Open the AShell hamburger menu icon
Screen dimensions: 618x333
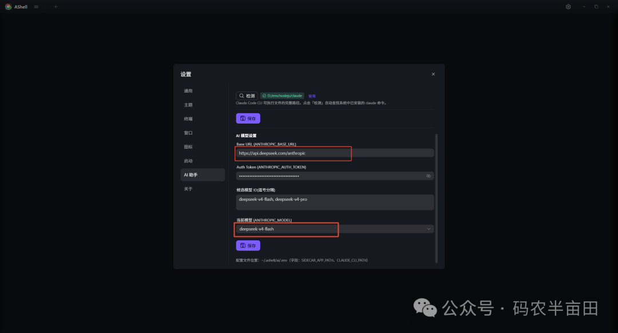coord(36,7)
